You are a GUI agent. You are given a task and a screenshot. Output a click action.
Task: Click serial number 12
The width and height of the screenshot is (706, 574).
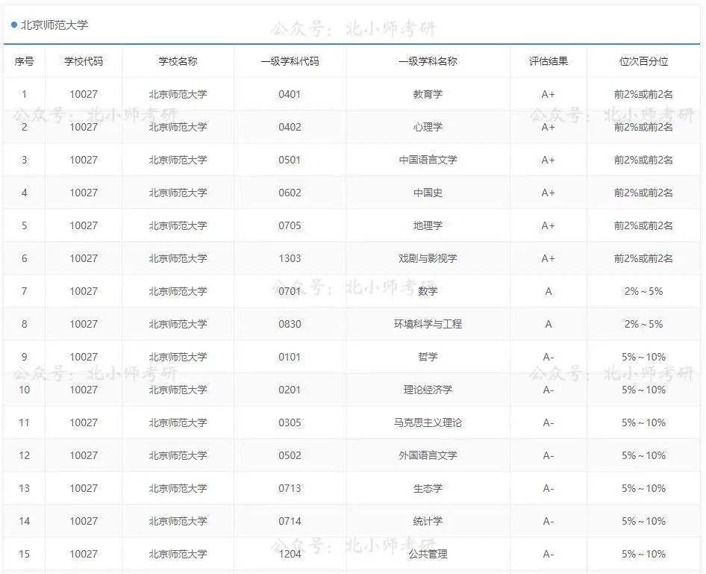[x=25, y=455]
